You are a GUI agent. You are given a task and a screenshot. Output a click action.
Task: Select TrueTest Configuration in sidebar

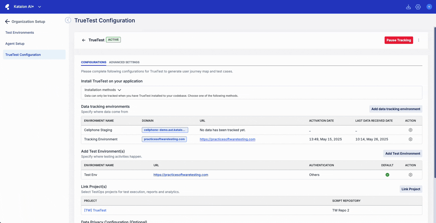tap(34, 55)
